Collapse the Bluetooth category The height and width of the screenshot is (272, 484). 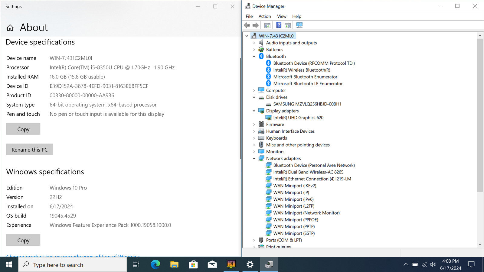tap(254, 57)
